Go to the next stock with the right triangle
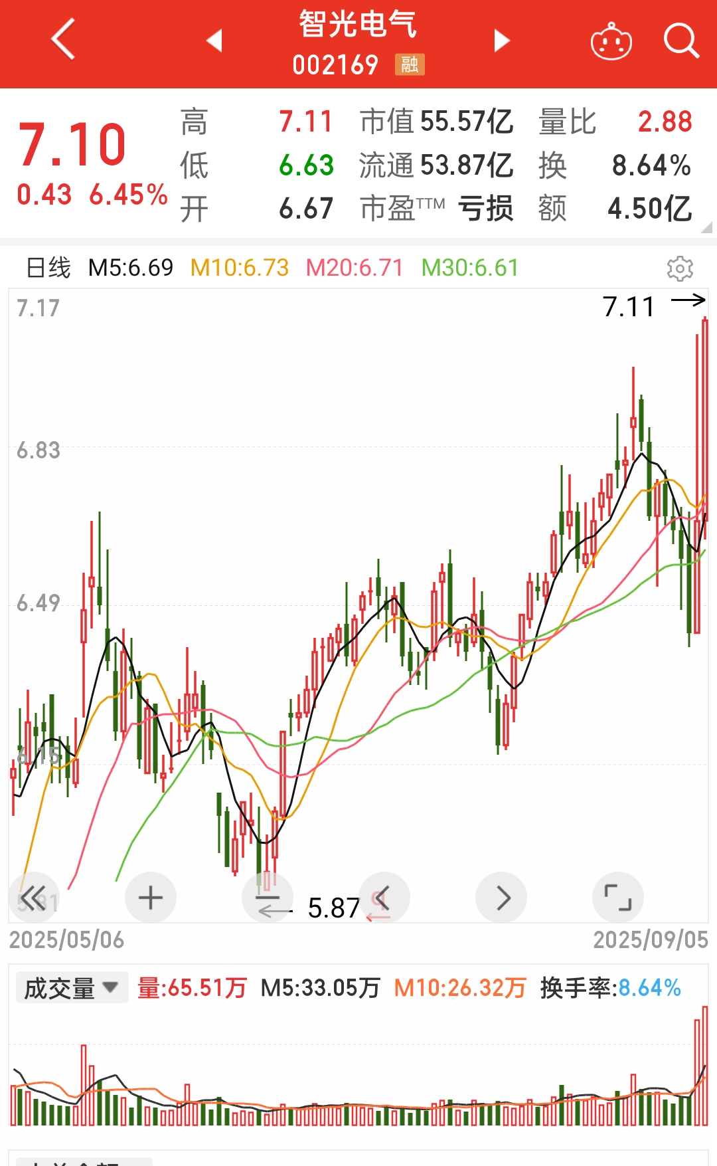This screenshot has width=717, height=1166. pos(502,41)
